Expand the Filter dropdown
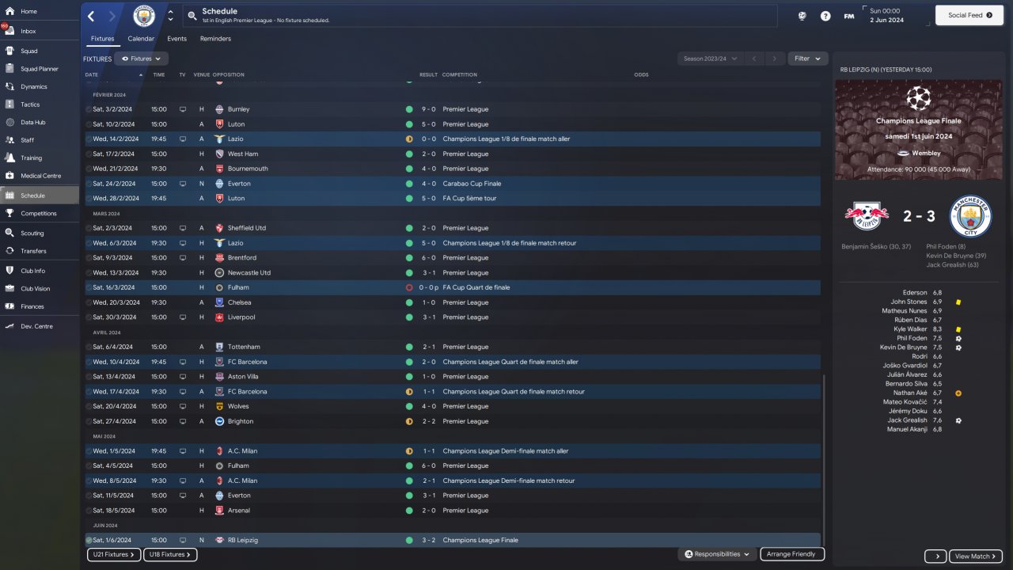The width and height of the screenshot is (1013, 570). tap(808, 59)
